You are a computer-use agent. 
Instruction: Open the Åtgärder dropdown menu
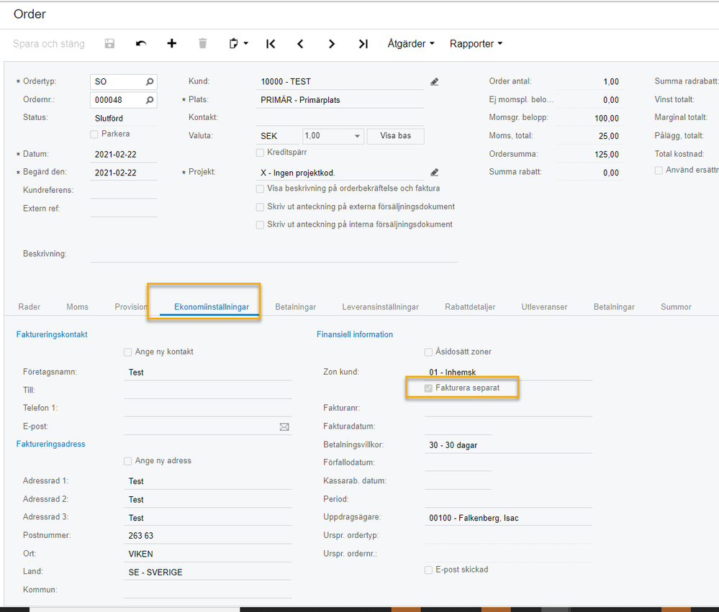tap(411, 44)
